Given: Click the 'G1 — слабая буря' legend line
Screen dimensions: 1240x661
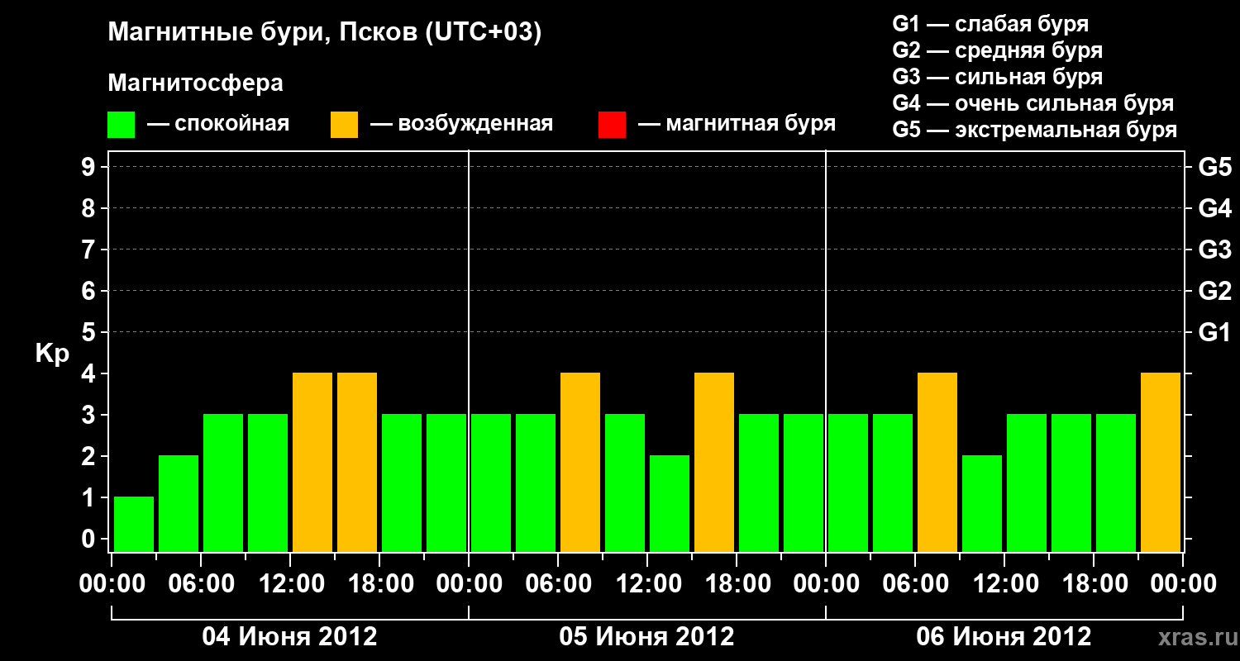Looking at the screenshot, I should (x=990, y=24).
